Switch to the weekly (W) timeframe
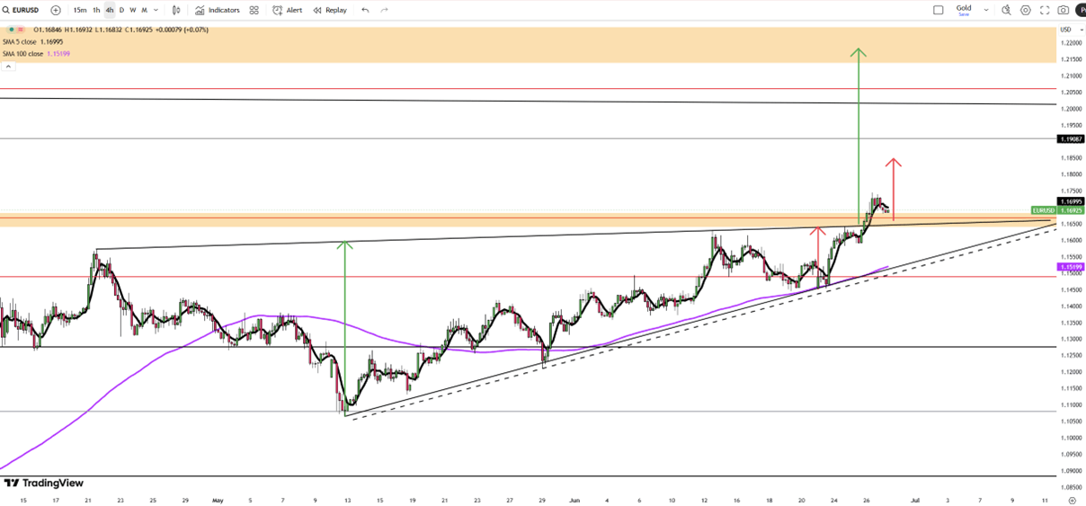1086x506 pixels. point(133,10)
